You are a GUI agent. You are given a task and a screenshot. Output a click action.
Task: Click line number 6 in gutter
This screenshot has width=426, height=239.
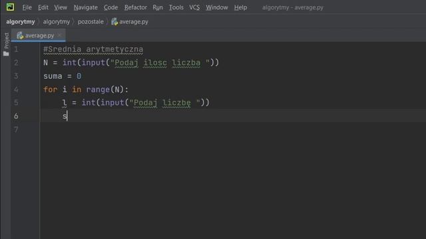point(16,116)
